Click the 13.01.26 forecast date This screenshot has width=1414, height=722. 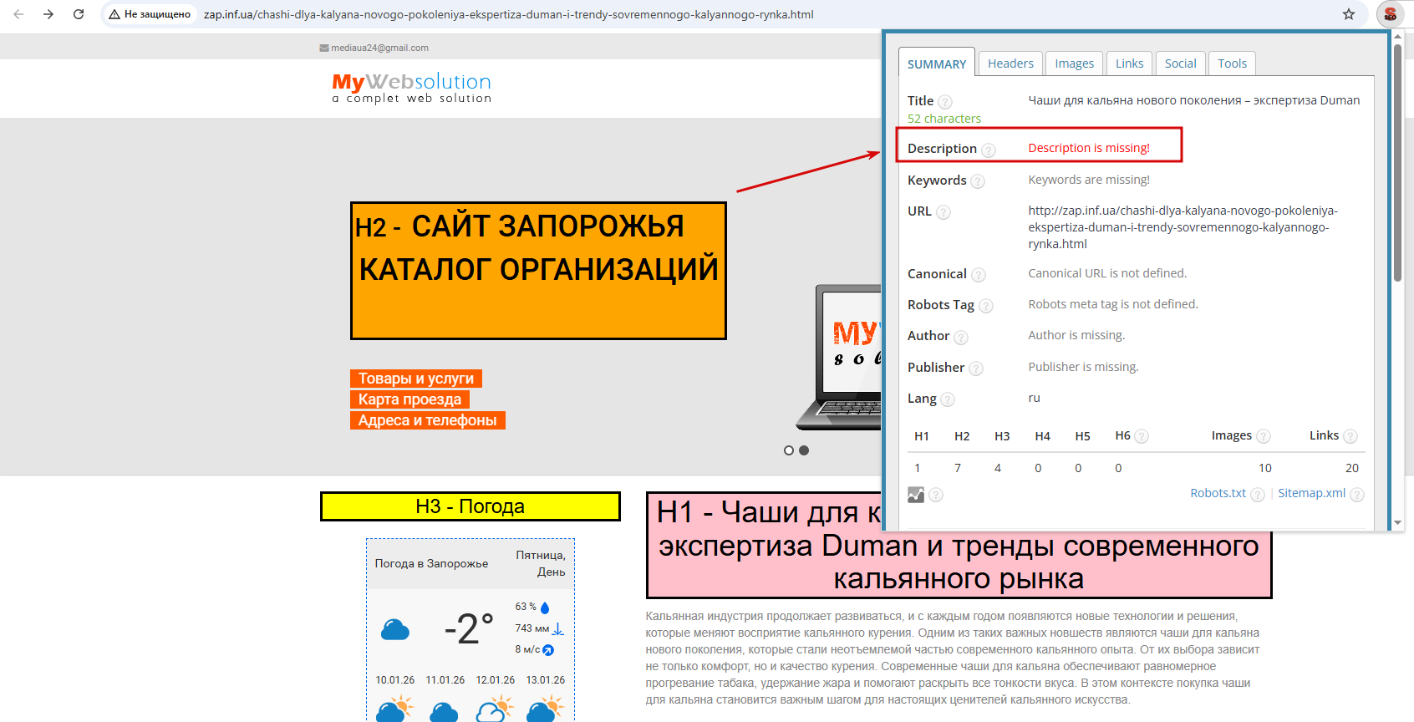click(545, 680)
